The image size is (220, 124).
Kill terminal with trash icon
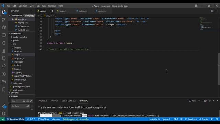coord(209,101)
